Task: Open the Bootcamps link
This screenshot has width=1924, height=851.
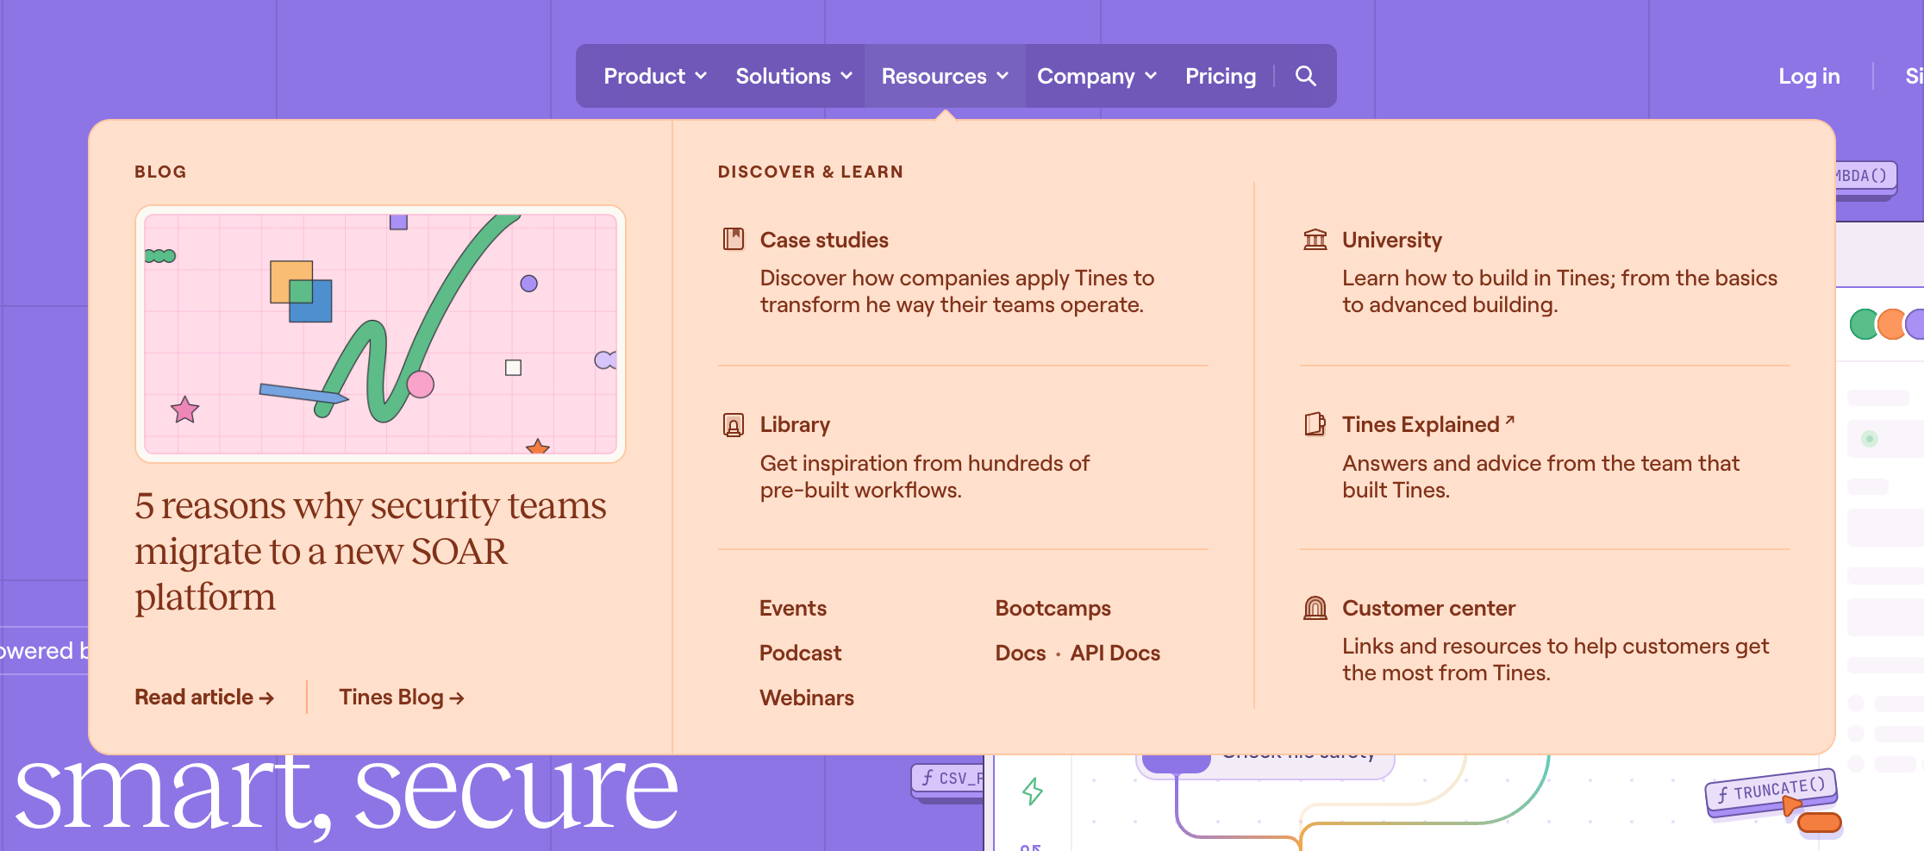Action: point(1053,608)
